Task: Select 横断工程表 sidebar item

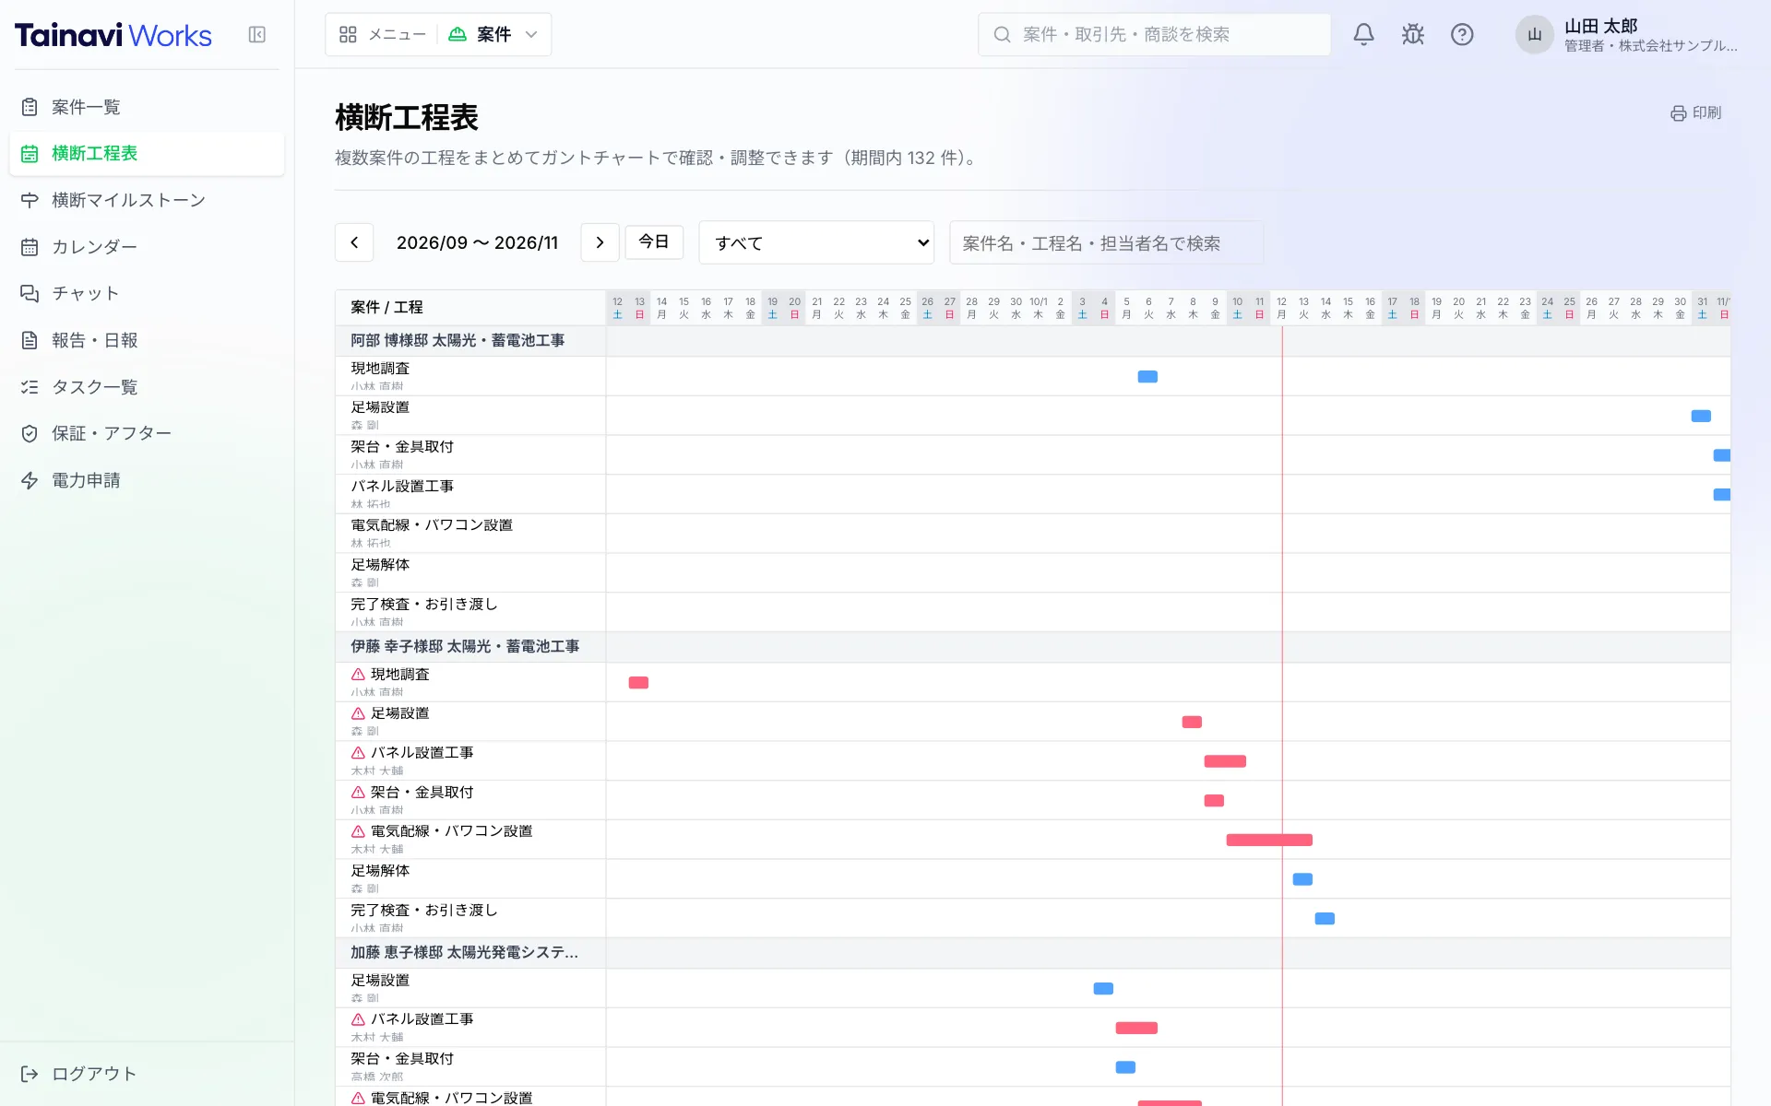Action: (x=147, y=154)
